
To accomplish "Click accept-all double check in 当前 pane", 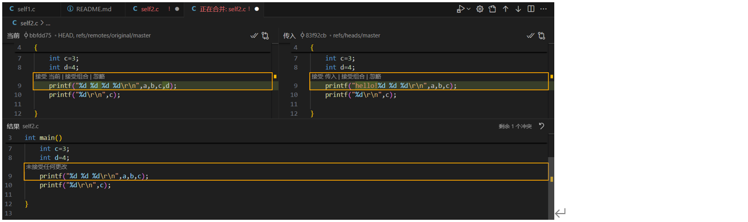I will coord(254,35).
